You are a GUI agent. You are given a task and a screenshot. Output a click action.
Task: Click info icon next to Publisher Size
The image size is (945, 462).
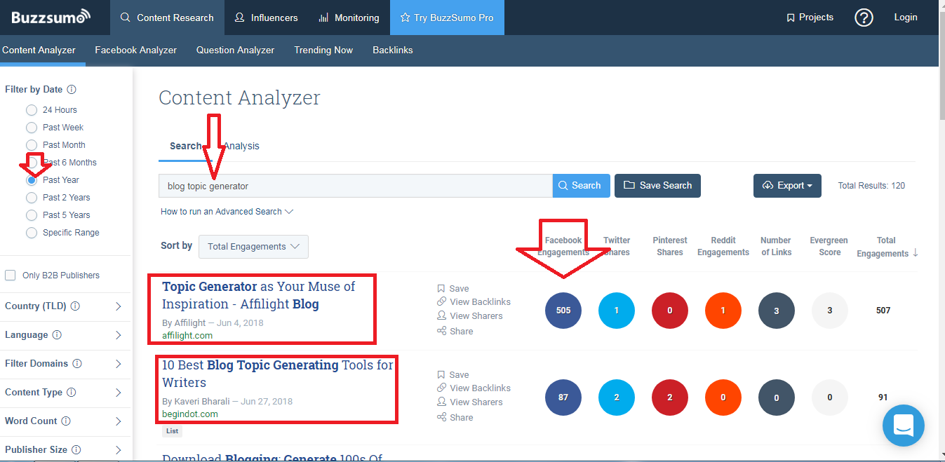tap(76, 450)
